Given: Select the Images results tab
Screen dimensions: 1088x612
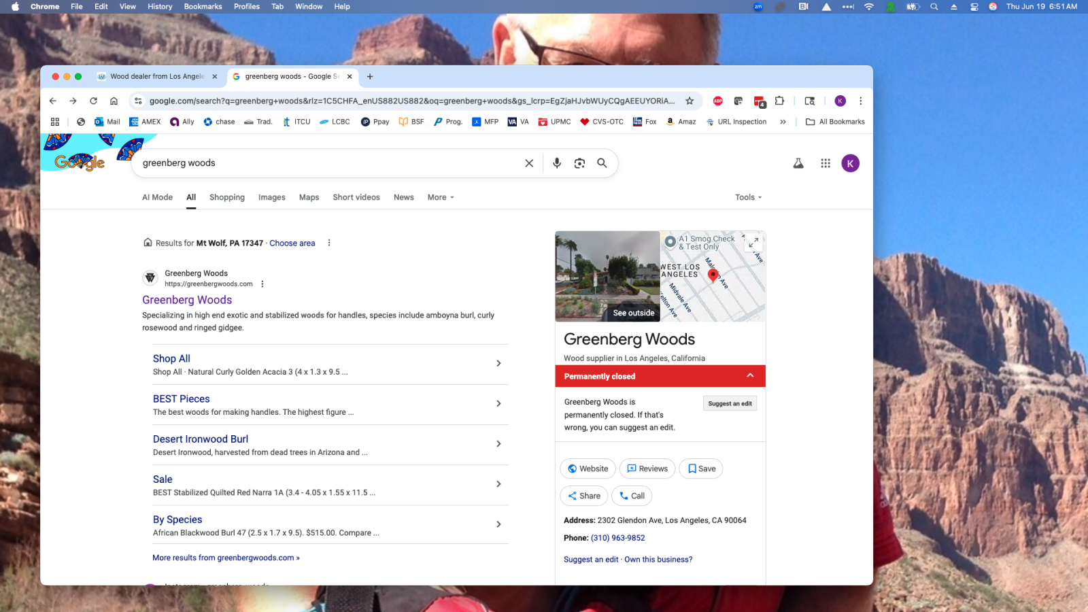Looking at the screenshot, I should (x=272, y=197).
